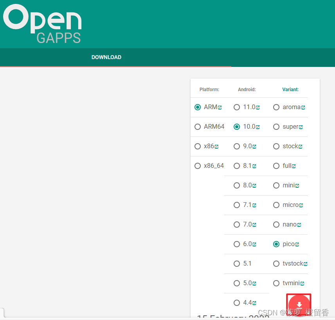Image resolution: width=335 pixels, height=320 pixels.
Task: Choose Android 5.1 radio button
Action: (x=237, y=264)
